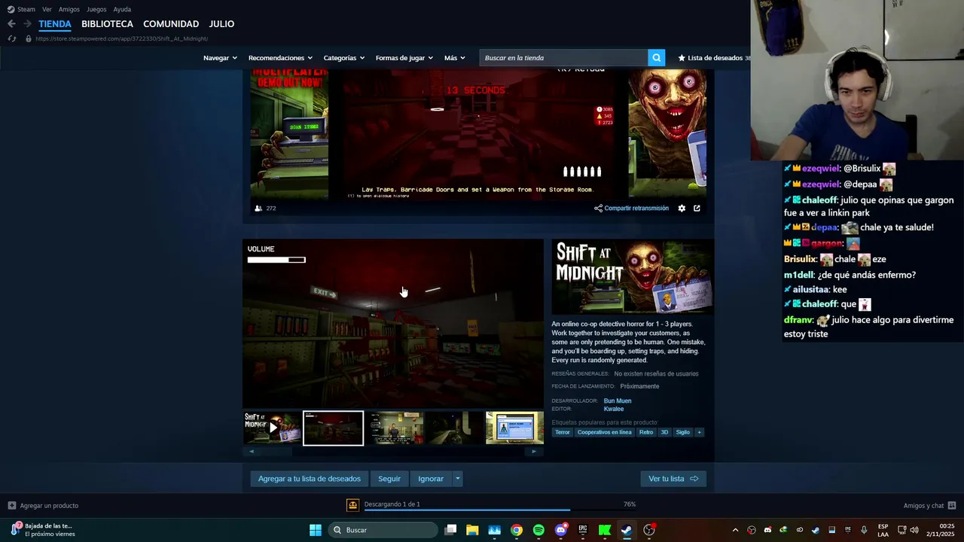Switch to COMUNIDAD tab

click(x=171, y=24)
